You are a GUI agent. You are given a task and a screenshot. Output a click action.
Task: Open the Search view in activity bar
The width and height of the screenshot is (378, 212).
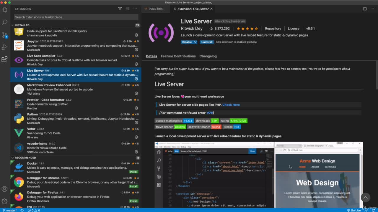point(4,22)
